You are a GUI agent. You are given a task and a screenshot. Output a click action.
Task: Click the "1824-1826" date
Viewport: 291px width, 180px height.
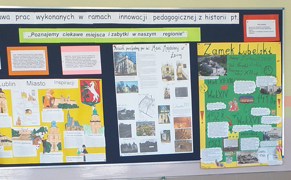point(249,134)
